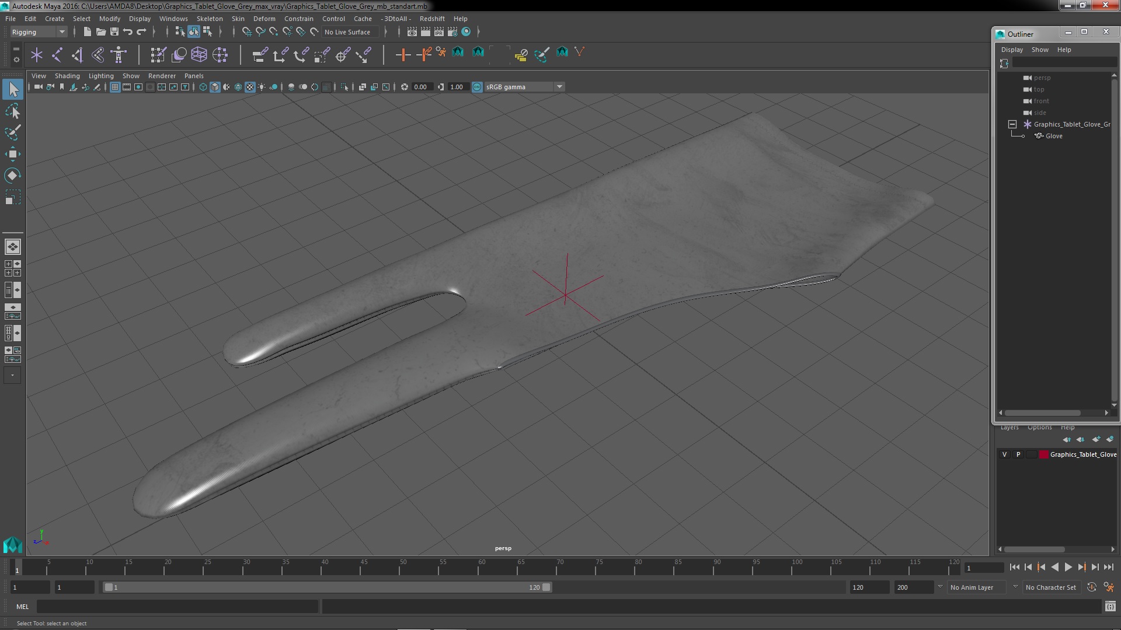The height and width of the screenshot is (630, 1121).
Task: Select the Lasso tool in toolbox
Action: point(13,111)
